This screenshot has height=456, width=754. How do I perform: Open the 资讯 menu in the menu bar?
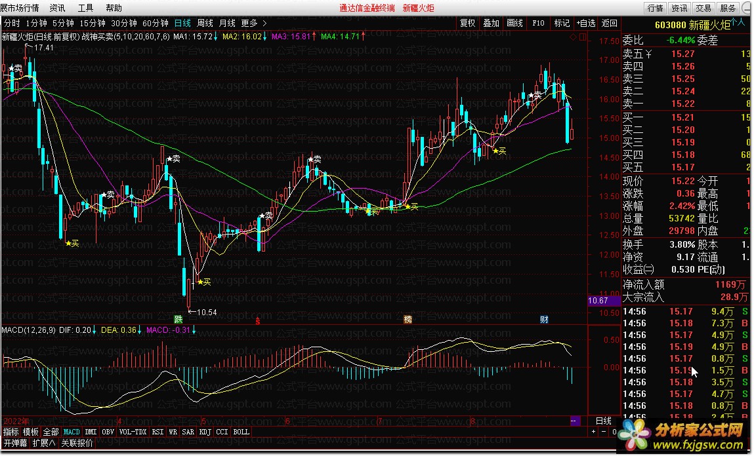[x=57, y=8]
